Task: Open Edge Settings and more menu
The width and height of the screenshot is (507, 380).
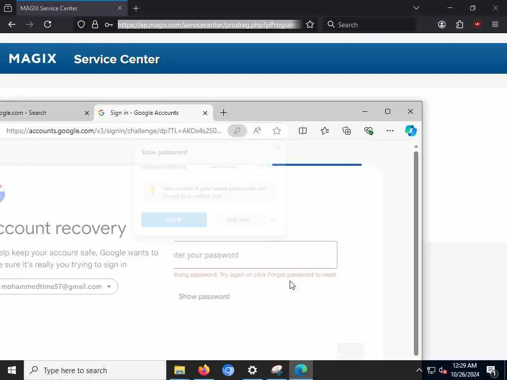Action: click(x=390, y=131)
